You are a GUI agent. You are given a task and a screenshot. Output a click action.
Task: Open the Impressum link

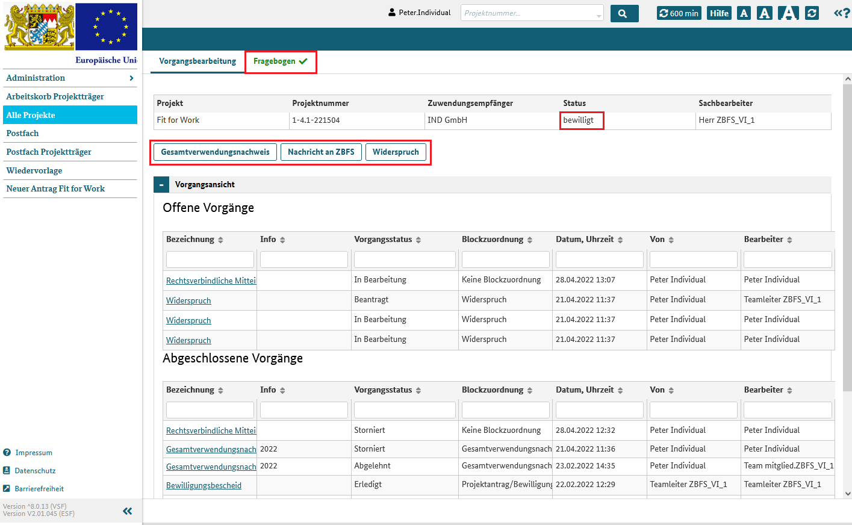(34, 453)
